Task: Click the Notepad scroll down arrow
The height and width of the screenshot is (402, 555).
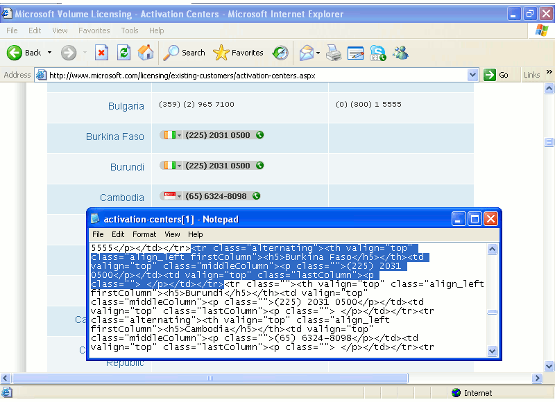Action: pos(492,351)
